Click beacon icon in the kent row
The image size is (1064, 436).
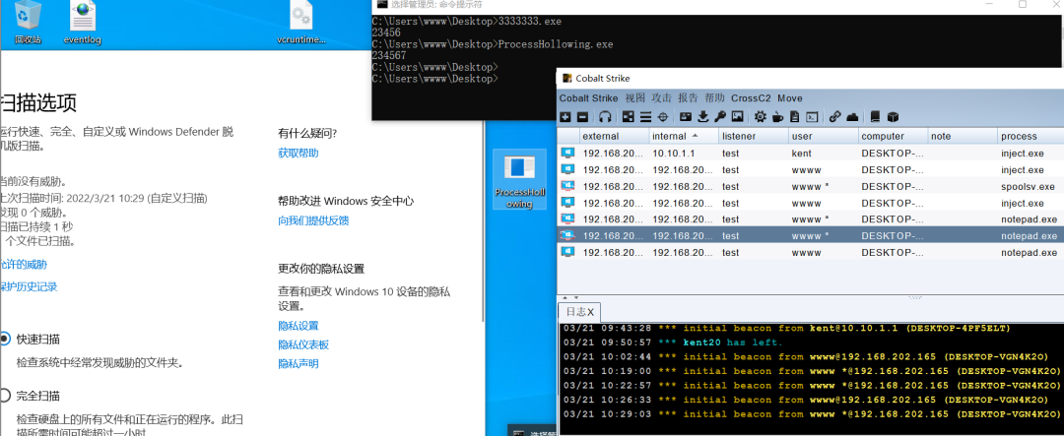point(567,154)
